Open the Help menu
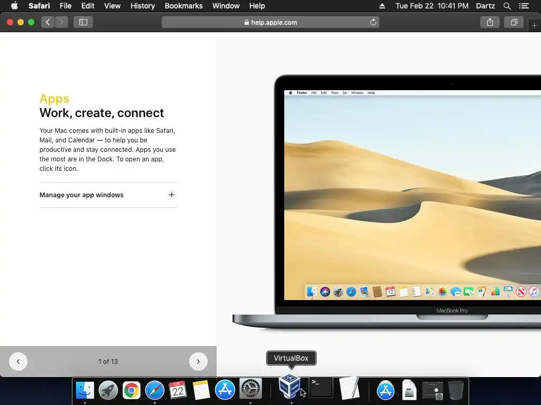 coord(257,6)
